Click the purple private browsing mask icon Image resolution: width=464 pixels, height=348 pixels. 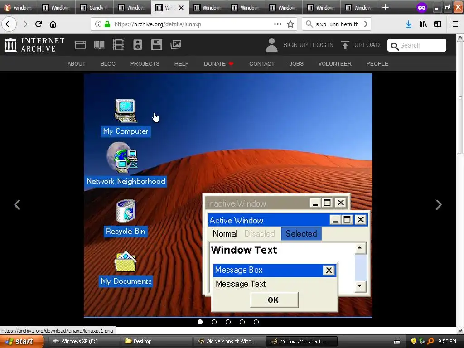pos(422,8)
